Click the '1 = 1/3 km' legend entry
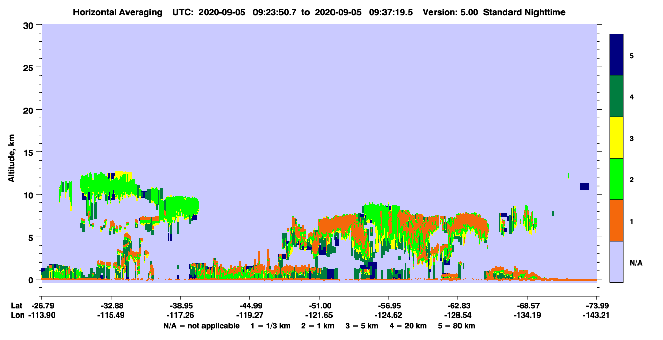663x340 pixels. pos(271,326)
